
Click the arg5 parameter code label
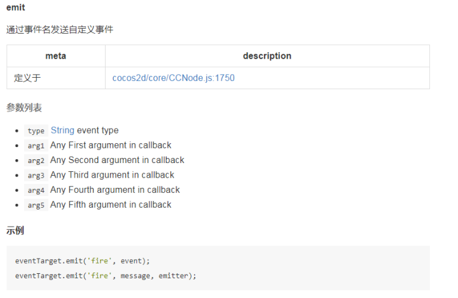pos(36,205)
